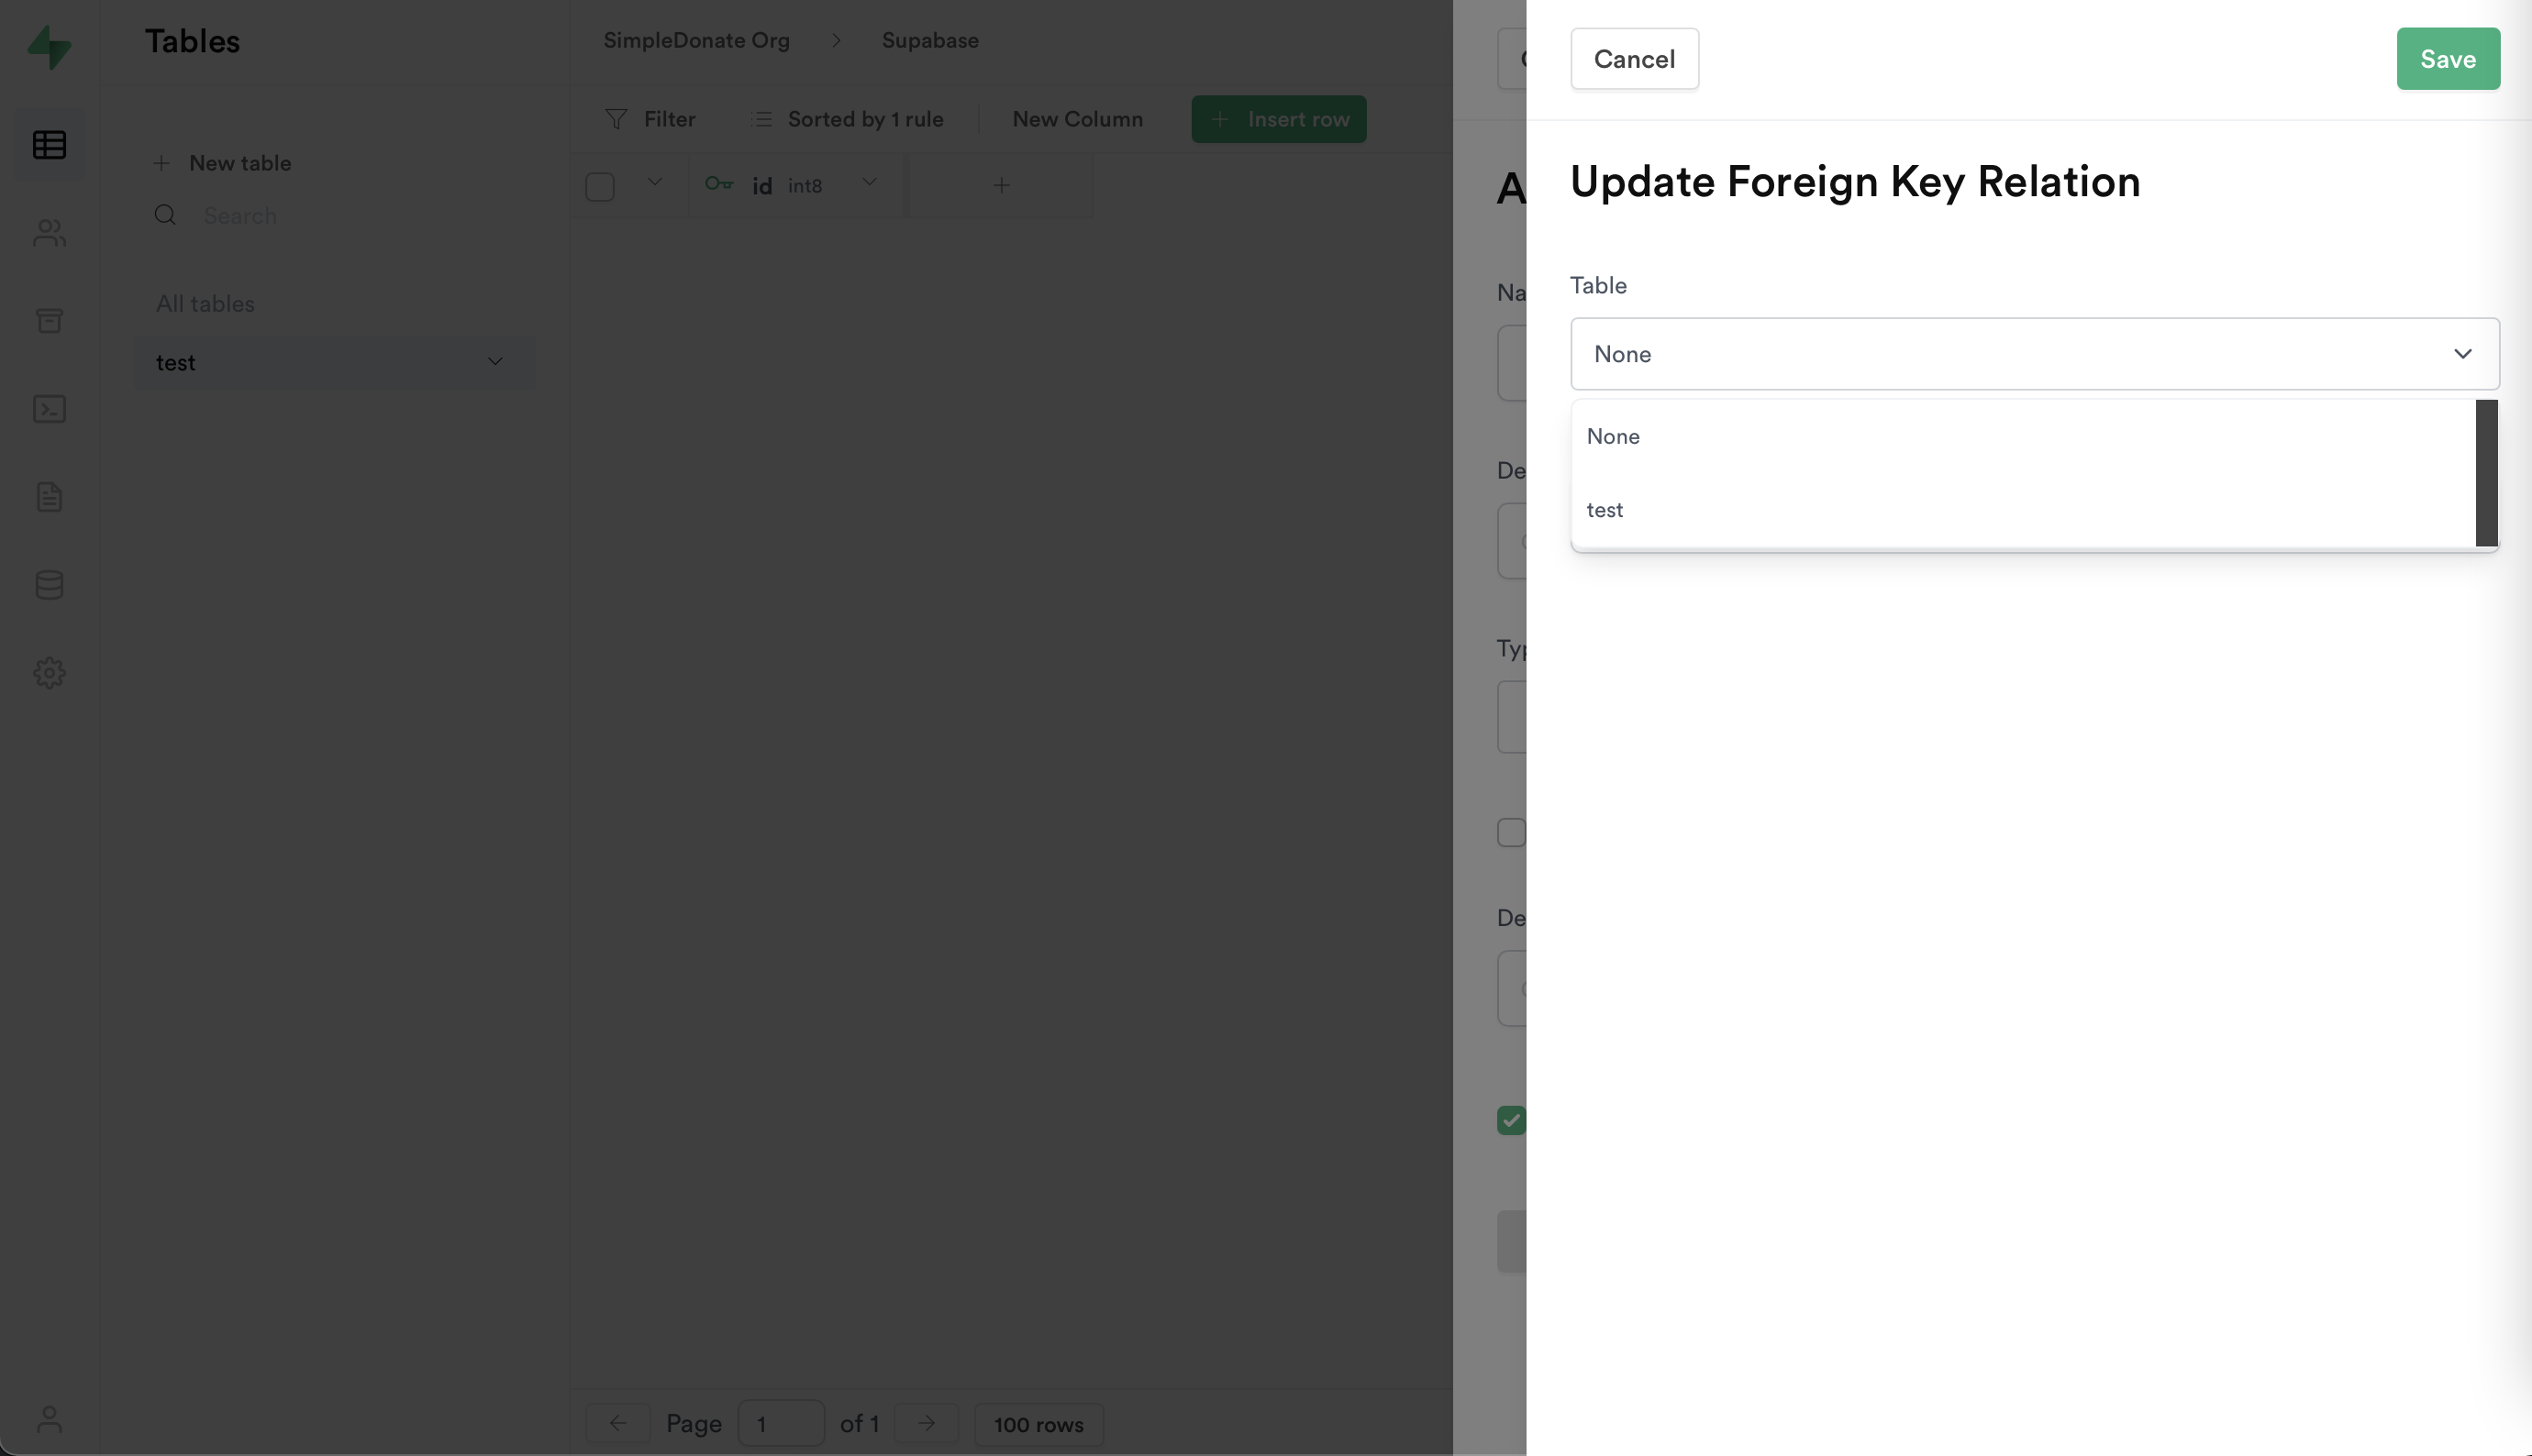The width and height of the screenshot is (2532, 1456).
Task: Open the Settings gear icon
Action: (49, 673)
